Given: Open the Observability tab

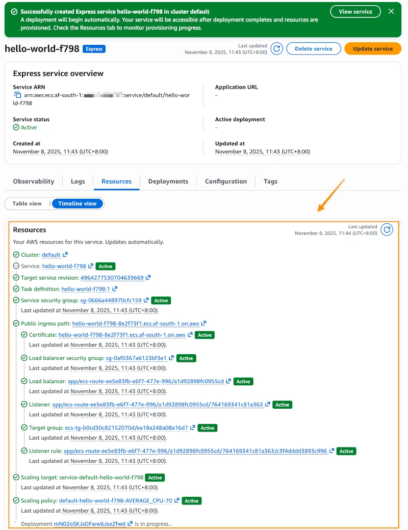Looking at the screenshot, I should [x=34, y=181].
